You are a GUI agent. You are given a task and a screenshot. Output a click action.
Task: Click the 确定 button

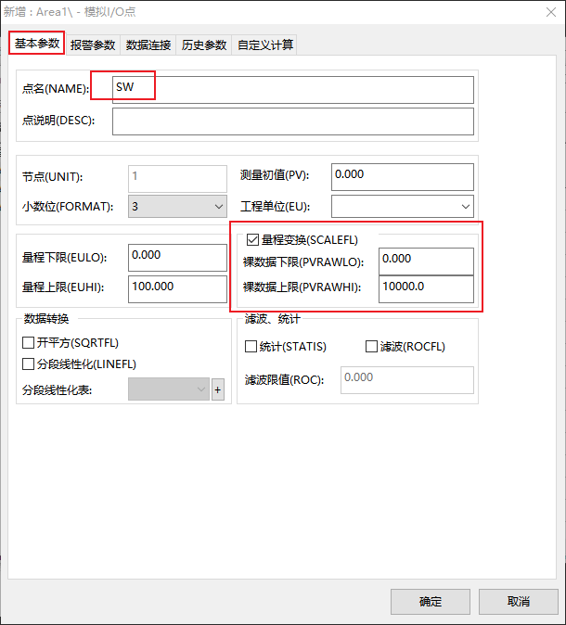[431, 602]
